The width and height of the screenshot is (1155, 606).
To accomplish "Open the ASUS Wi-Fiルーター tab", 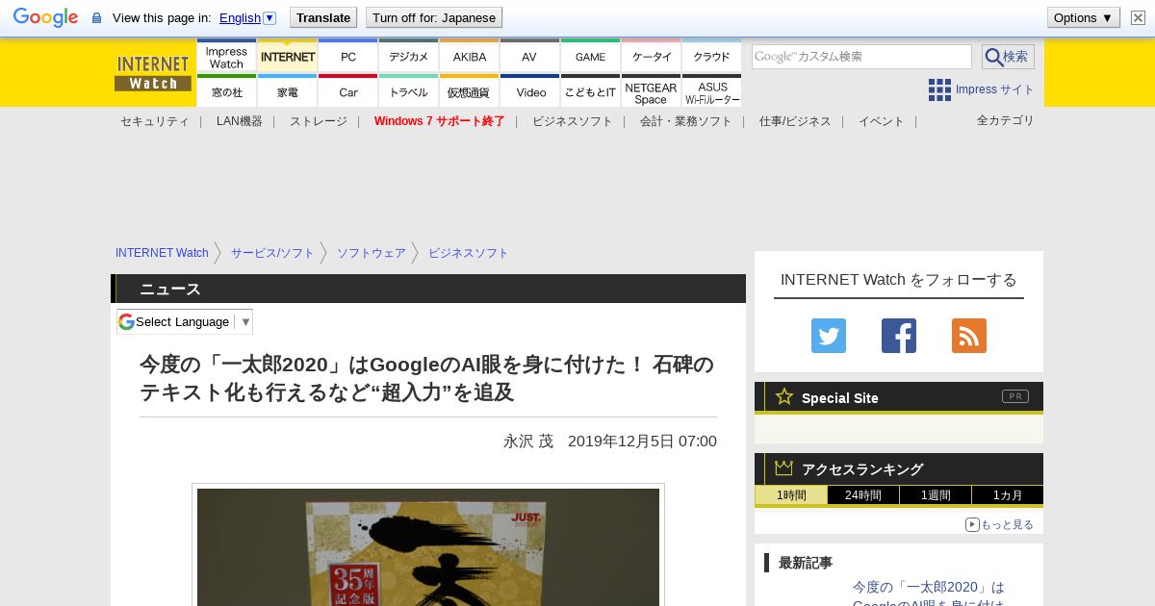I will (712, 91).
